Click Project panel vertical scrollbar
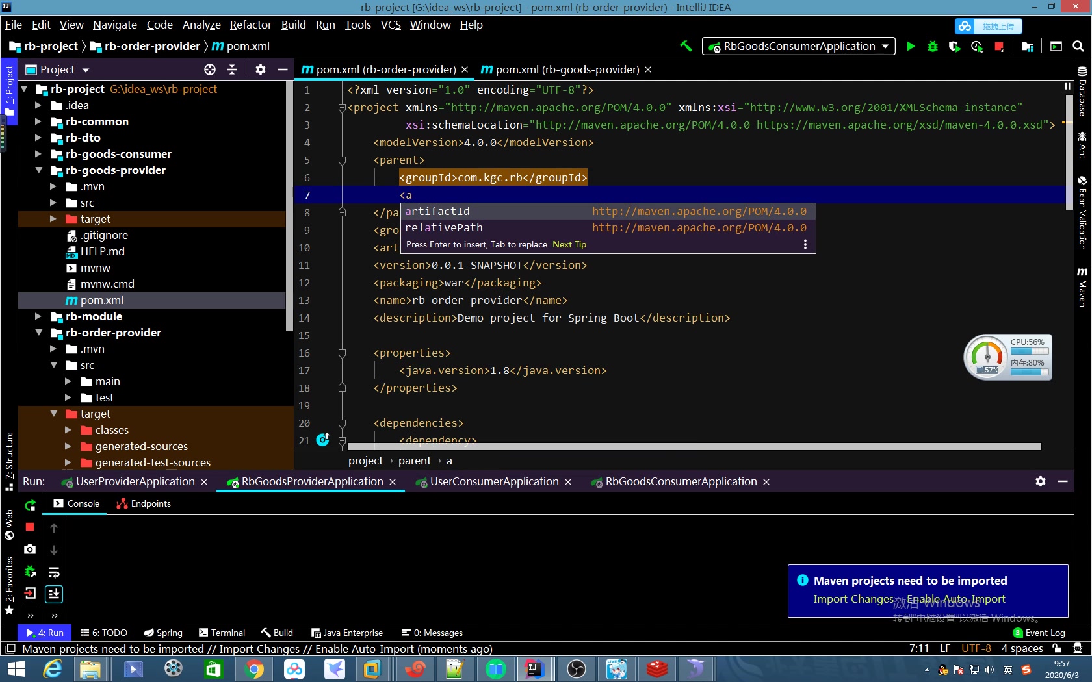Screen dimensions: 1092x682 pyautogui.click(x=289, y=207)
